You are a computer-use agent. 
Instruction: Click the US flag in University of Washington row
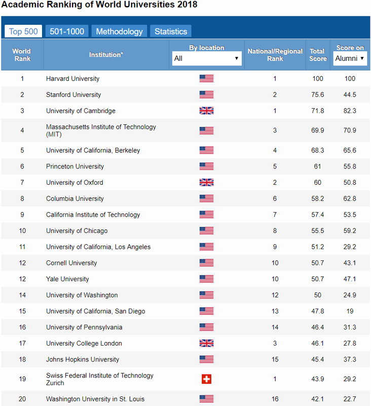coord(207,295)
